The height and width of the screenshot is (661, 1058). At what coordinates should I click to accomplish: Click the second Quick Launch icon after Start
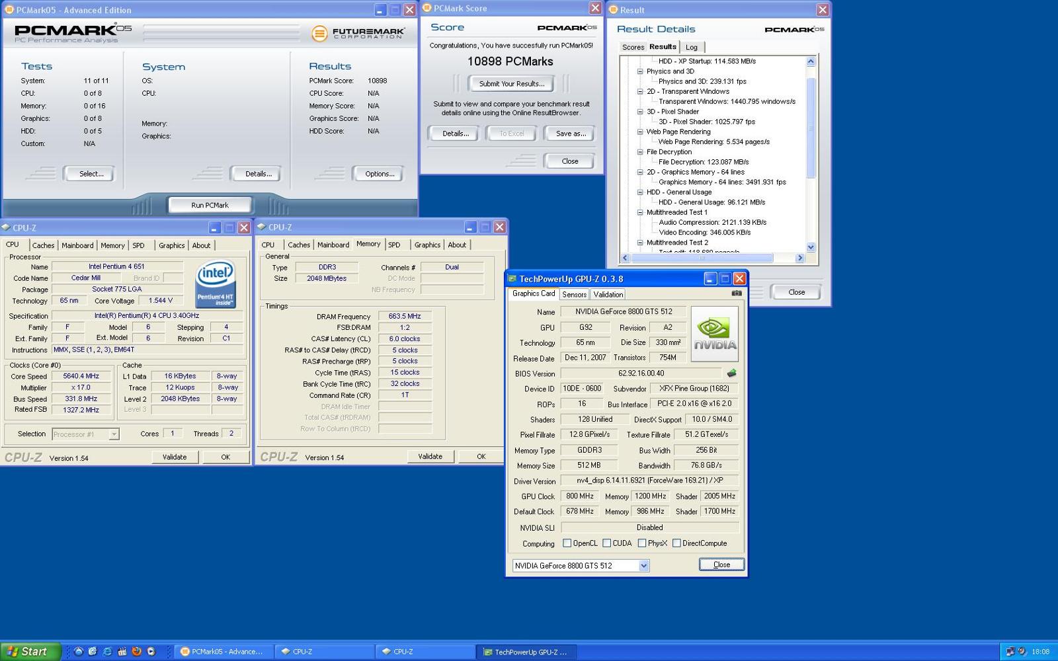pyautogui.click(x=93, y=651)
